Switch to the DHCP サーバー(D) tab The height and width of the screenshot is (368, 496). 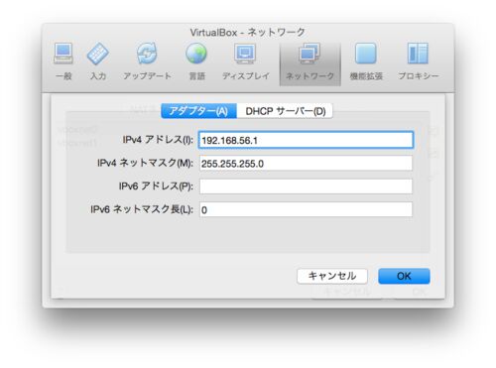285,111
